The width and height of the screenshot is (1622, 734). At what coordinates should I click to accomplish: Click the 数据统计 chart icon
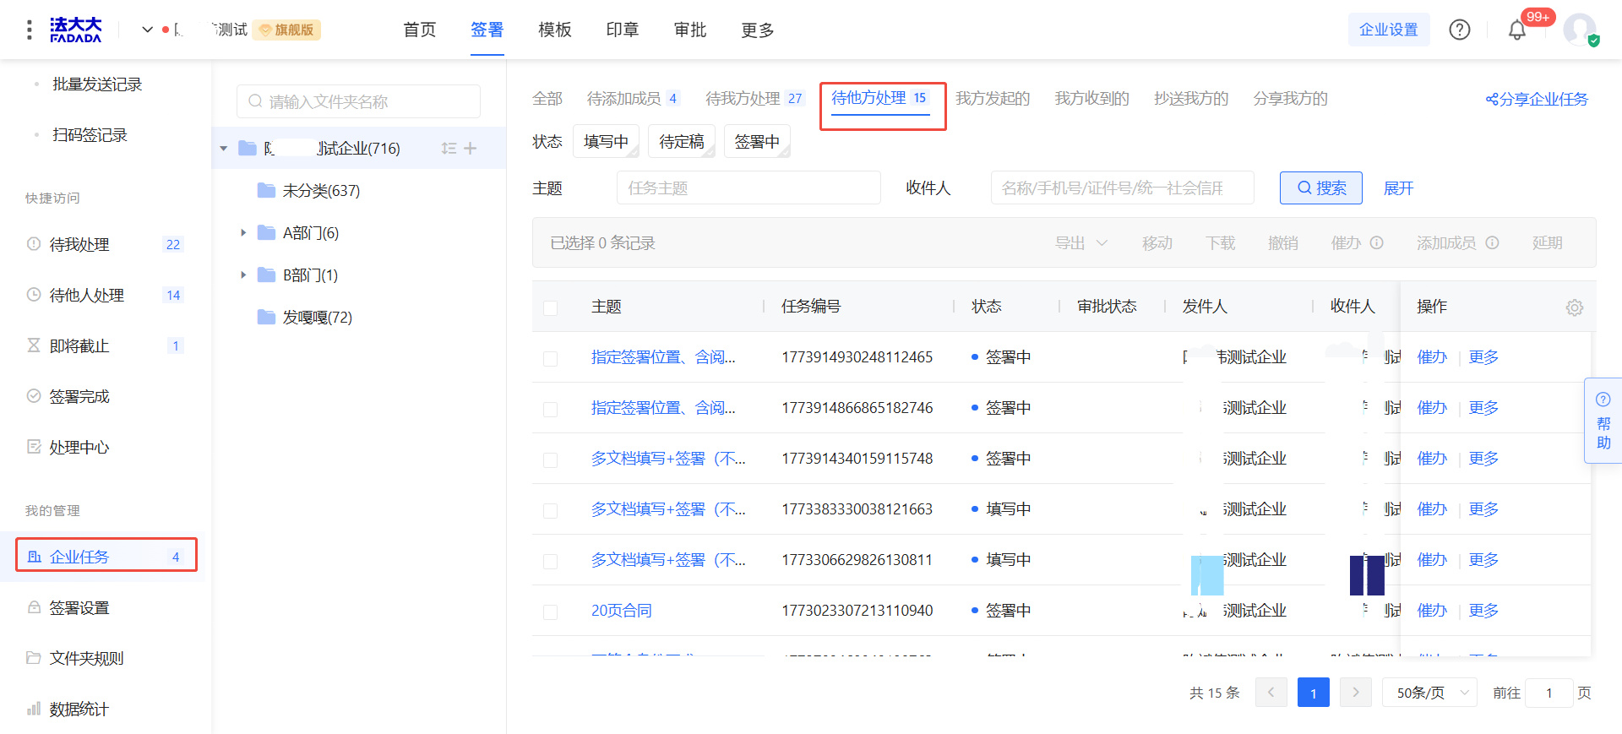pyautogui.click(x=34, y=709)
